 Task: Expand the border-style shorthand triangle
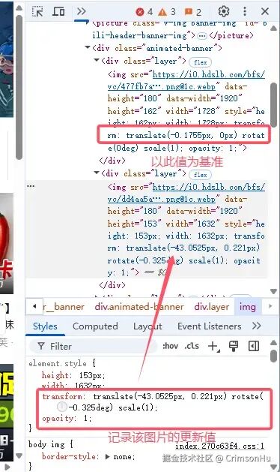[108, 457]
